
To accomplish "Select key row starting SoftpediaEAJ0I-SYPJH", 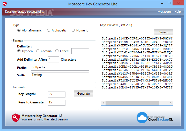I will (137, 84).
